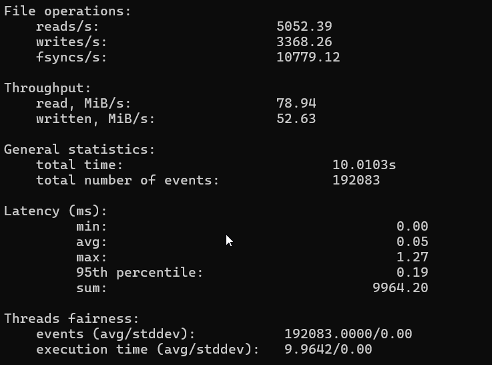Click the "Threads fairness:" heading

pos(71,319)
